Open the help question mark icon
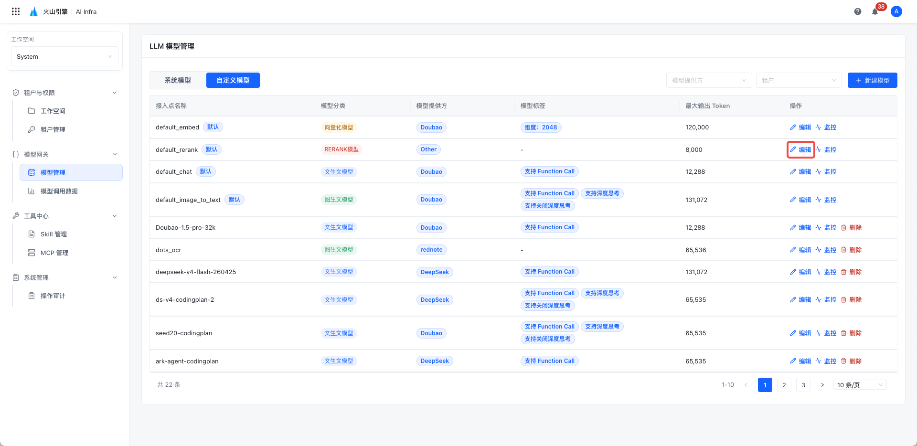The image size is (917, 446). pyautogui.click(x=858, y=11)
